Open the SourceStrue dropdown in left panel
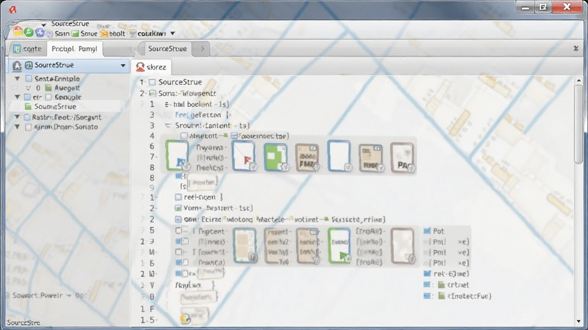 point(123,65)
